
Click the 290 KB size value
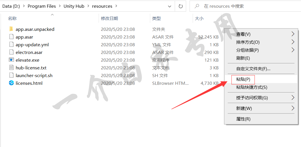point(211,52)
